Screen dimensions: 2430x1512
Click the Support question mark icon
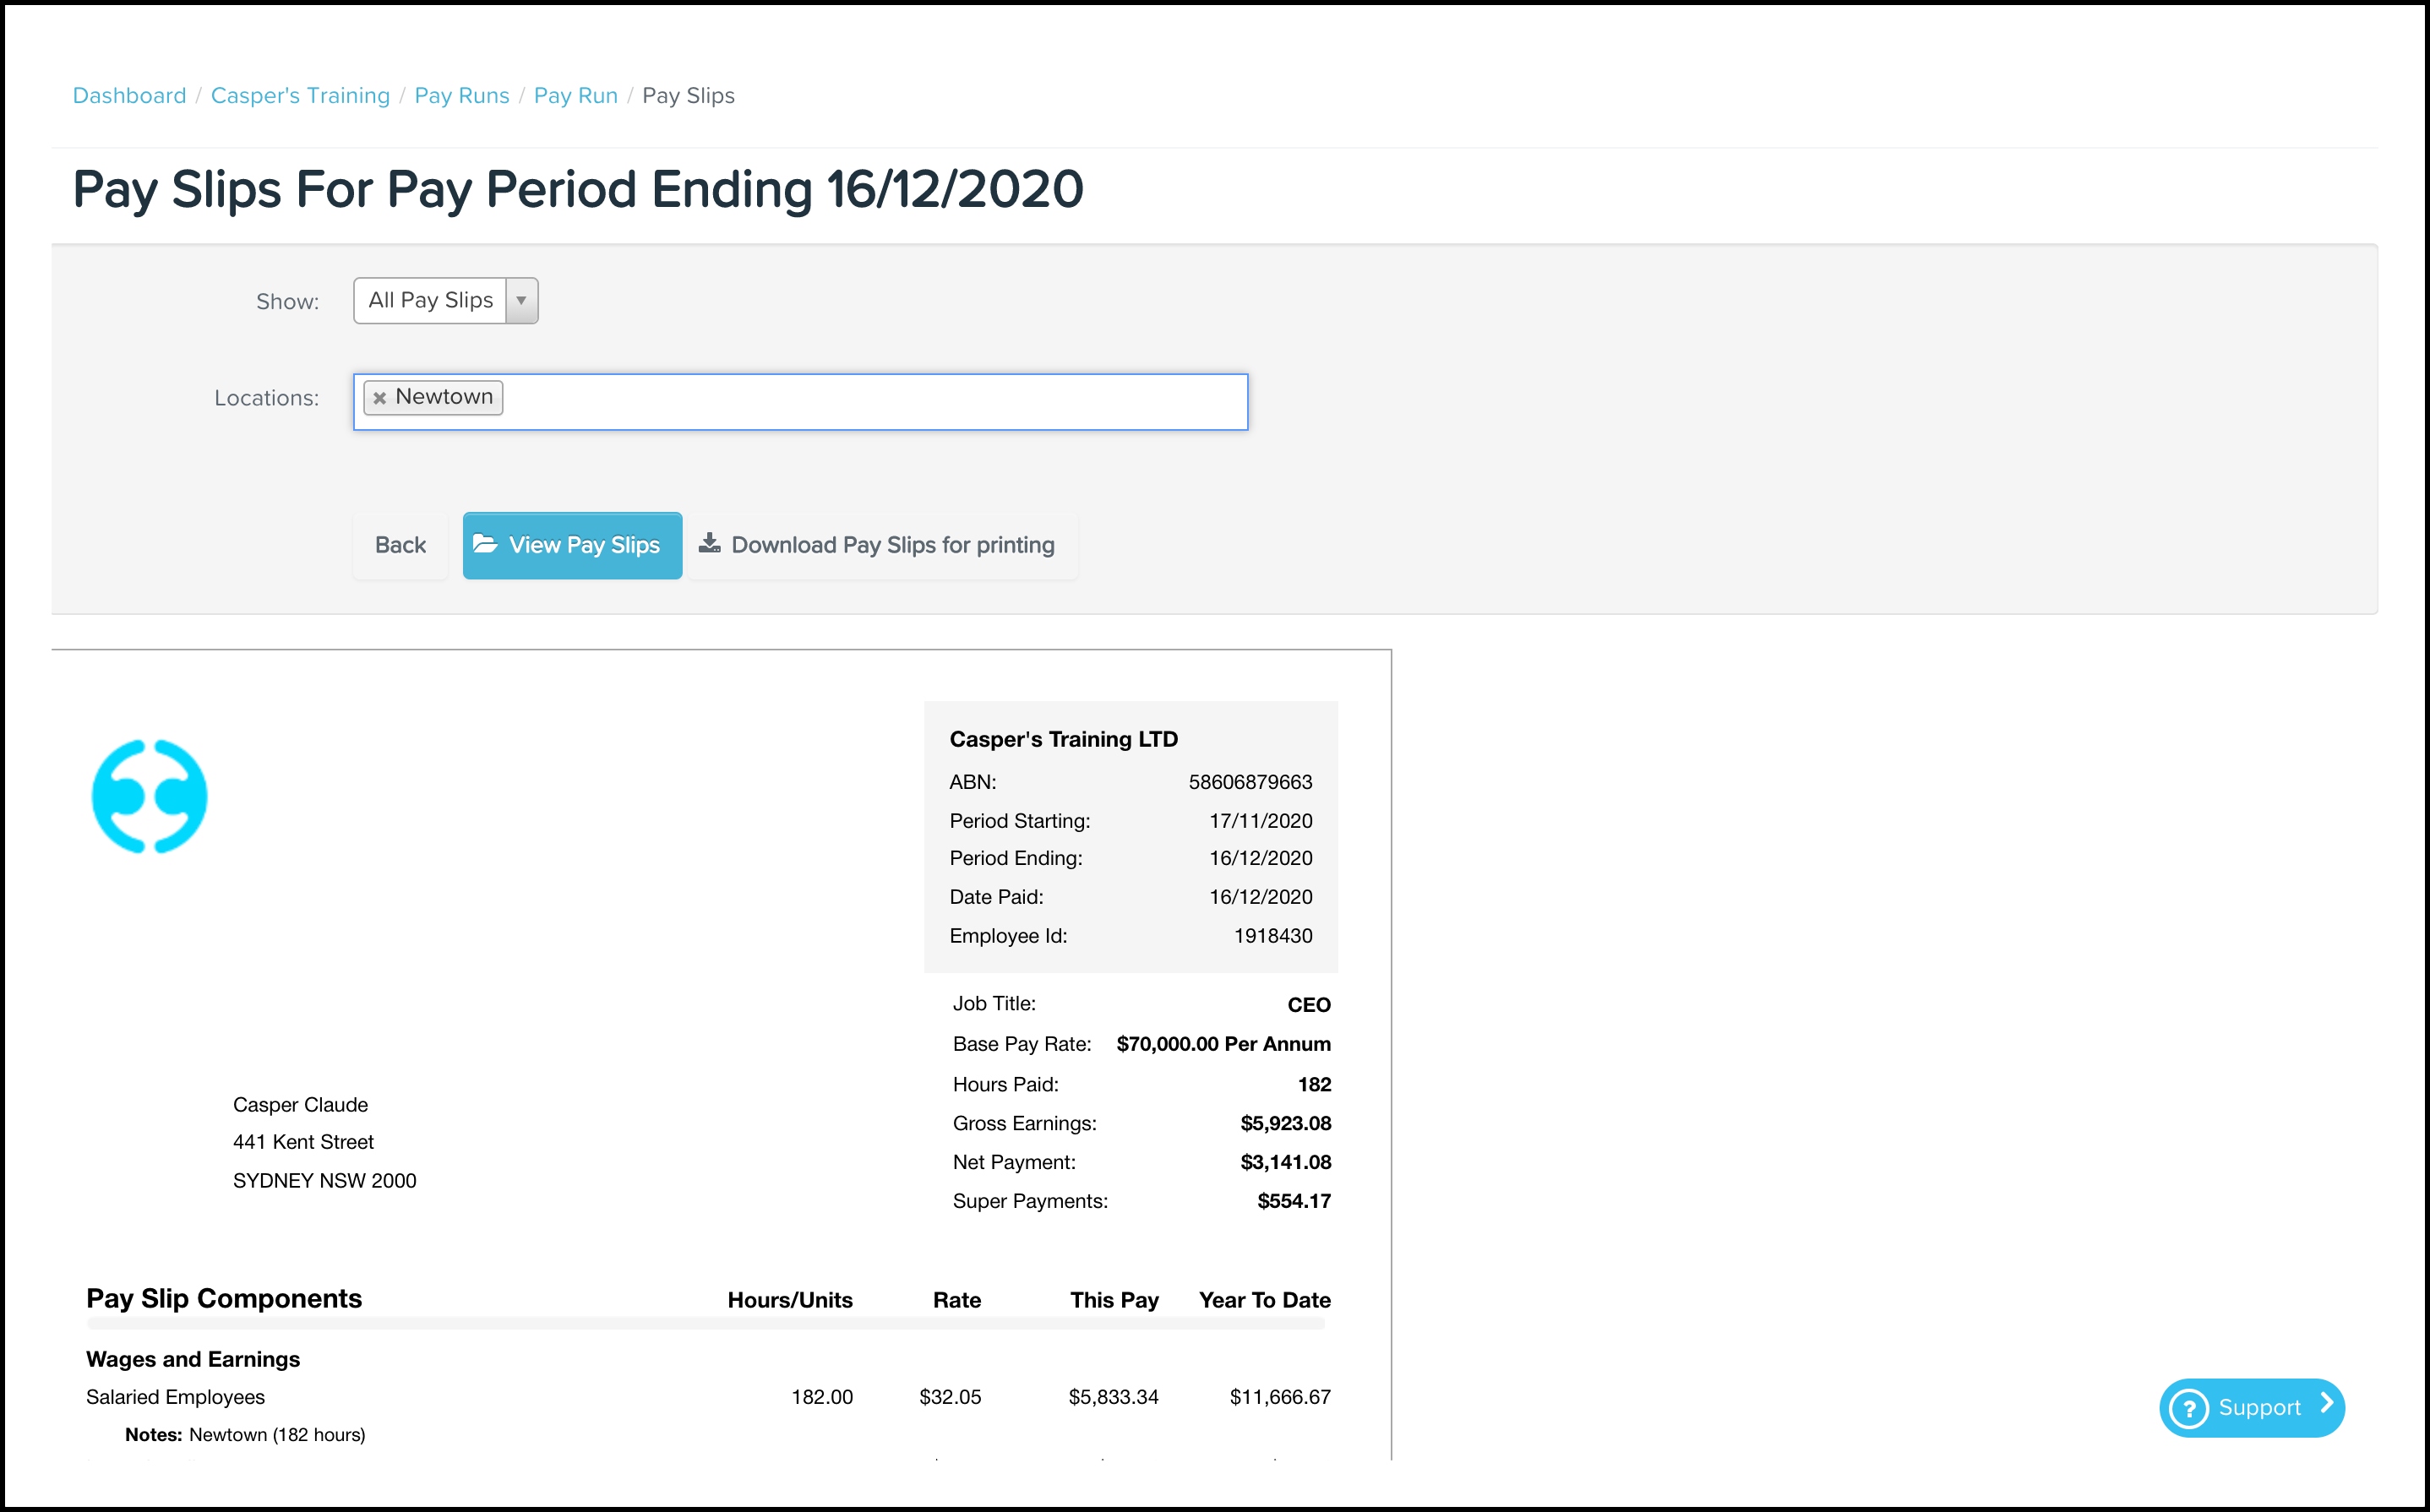(2189, 1408)
